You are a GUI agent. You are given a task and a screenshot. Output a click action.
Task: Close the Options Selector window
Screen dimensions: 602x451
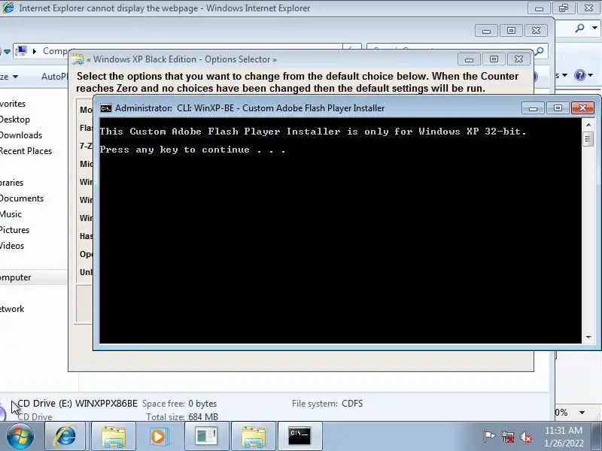(x=518, y=59)
